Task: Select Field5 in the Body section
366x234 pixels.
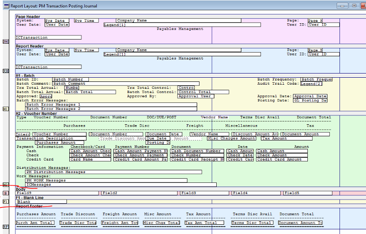Action: [308, 193]
